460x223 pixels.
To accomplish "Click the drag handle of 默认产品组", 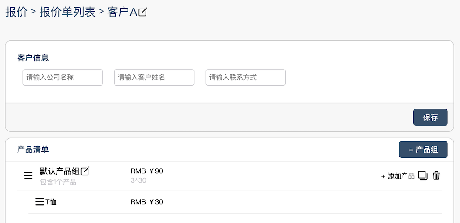I will click(x=28, y=176).
